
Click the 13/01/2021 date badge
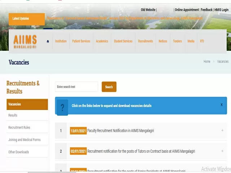(78, 131)
